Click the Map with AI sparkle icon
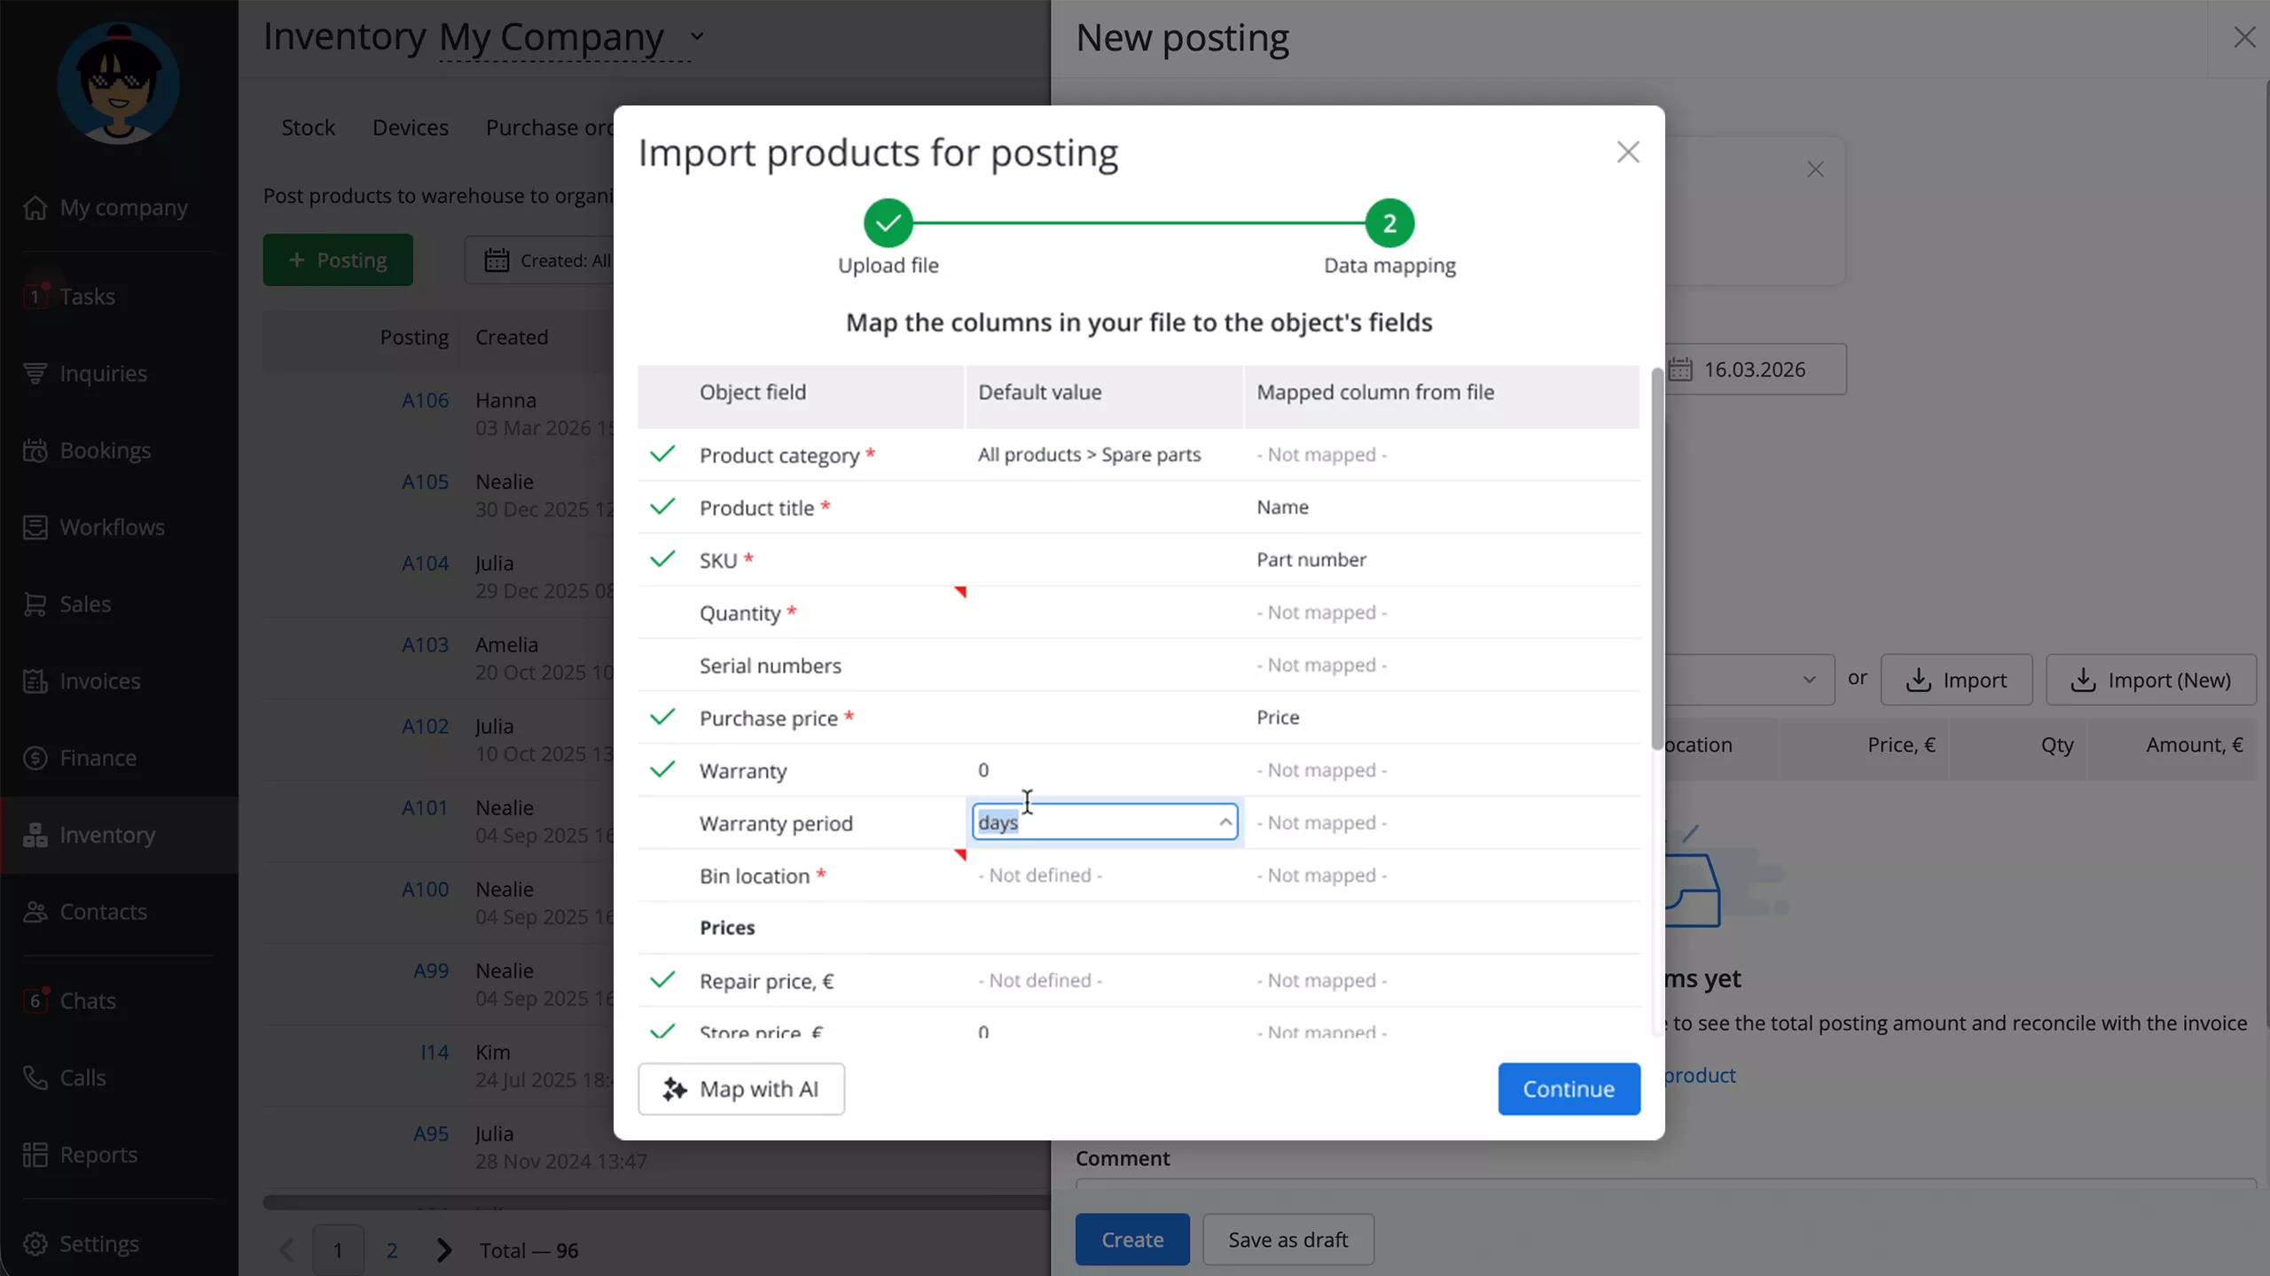Viewport: 2270px width, 1276px height. (x=673, y=1088)
